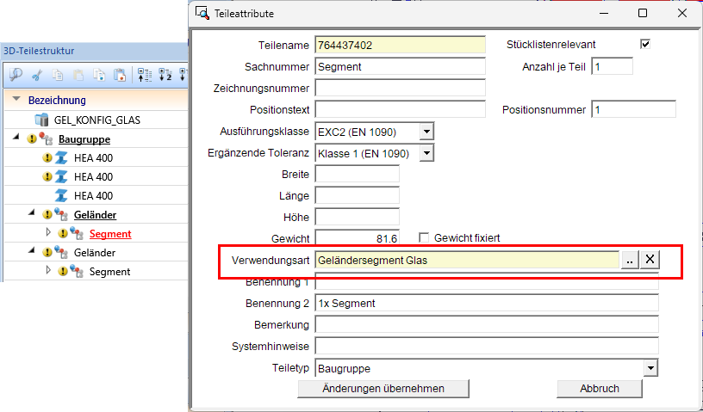
Task: Click the Höhe input field
Action: point(358,218)
